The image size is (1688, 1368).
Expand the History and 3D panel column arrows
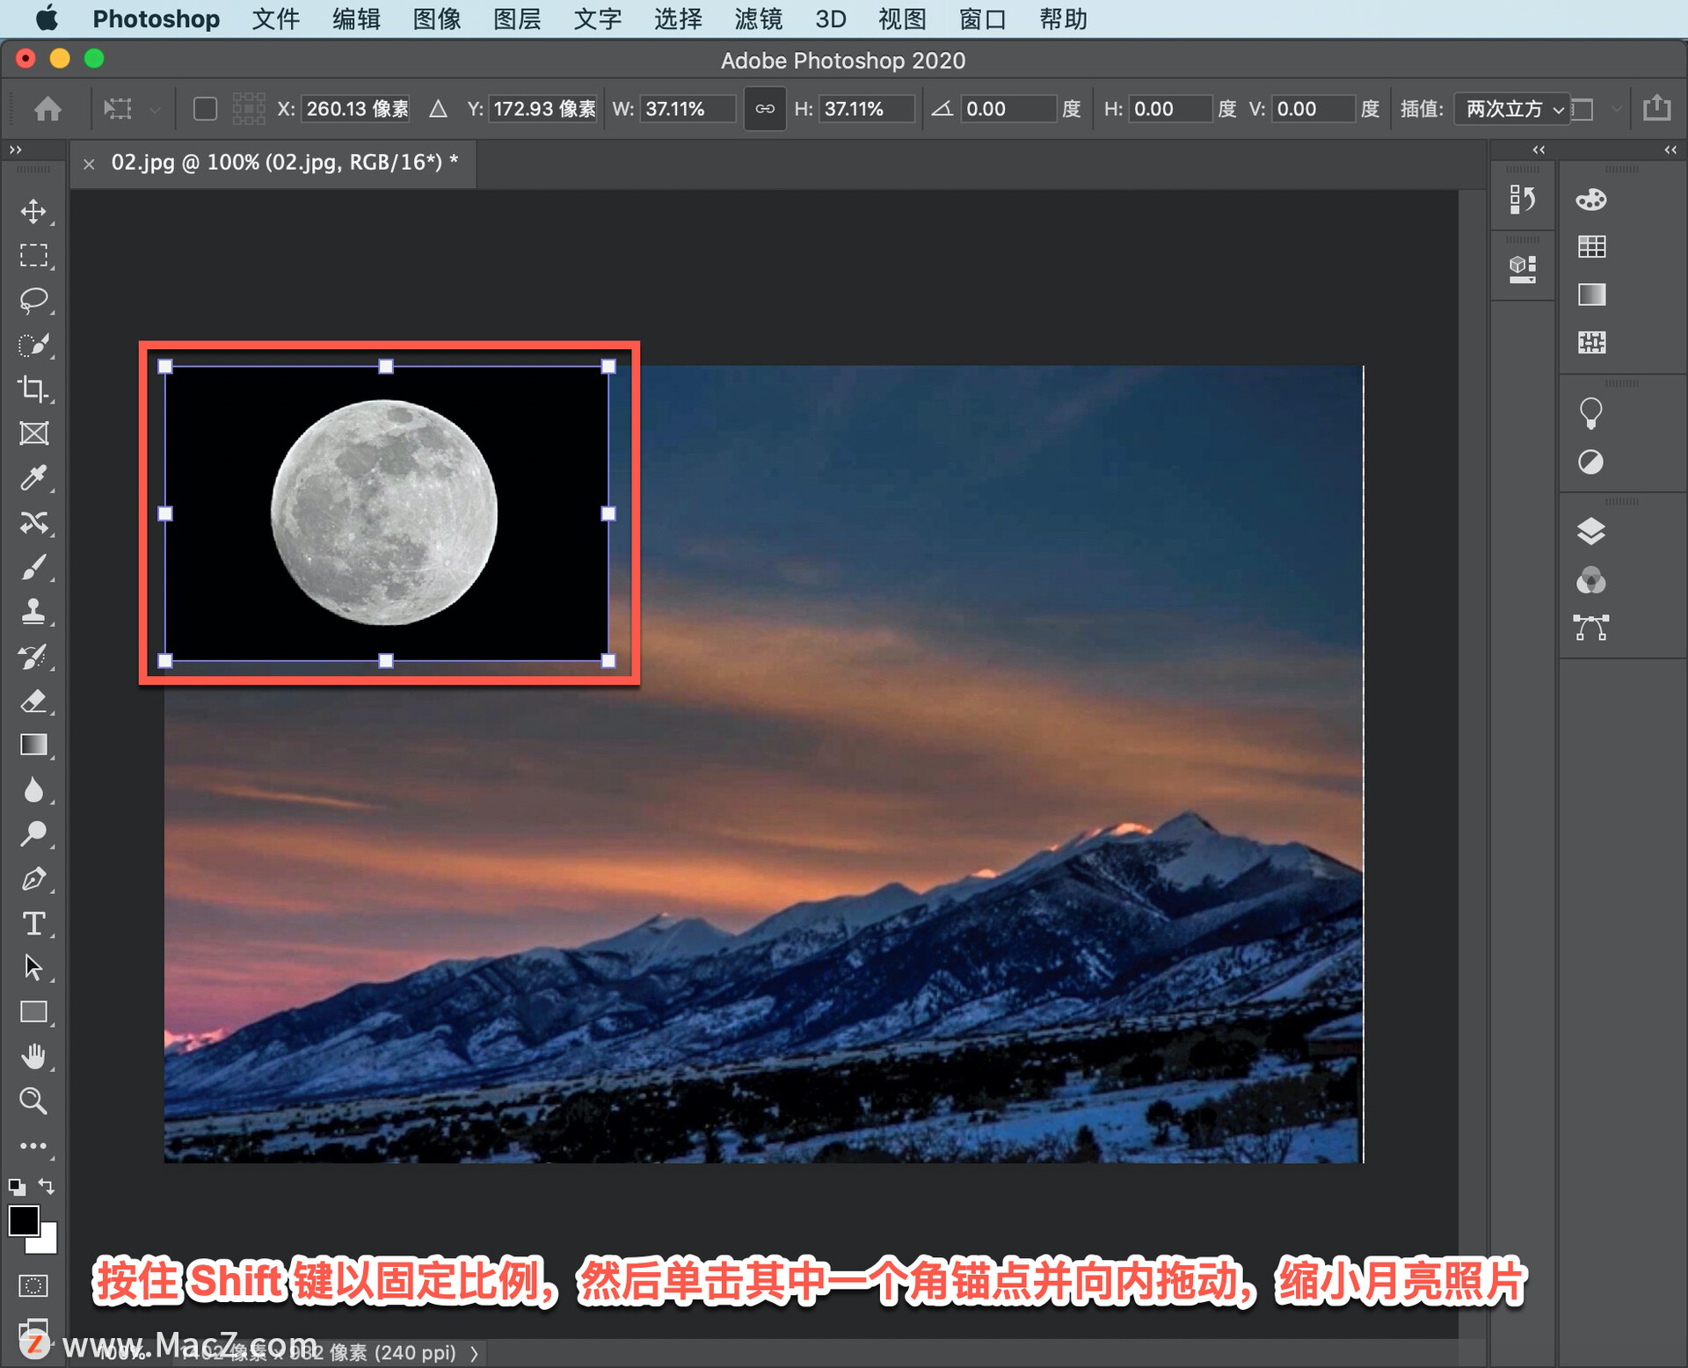click(x=1539, y=150)
